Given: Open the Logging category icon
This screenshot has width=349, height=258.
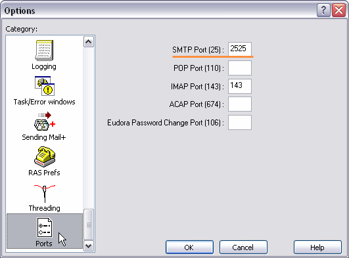Looking at the screenshot, I should click(x=44, y=51).
